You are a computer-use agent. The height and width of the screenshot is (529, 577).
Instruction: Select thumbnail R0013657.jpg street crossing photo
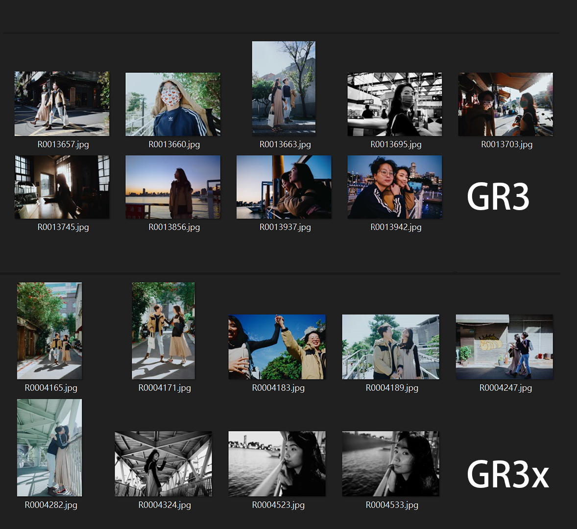[62, 104]
